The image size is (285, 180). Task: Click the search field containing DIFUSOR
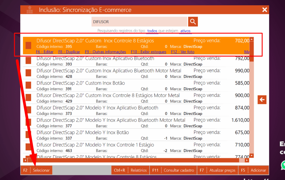(139, 21)
